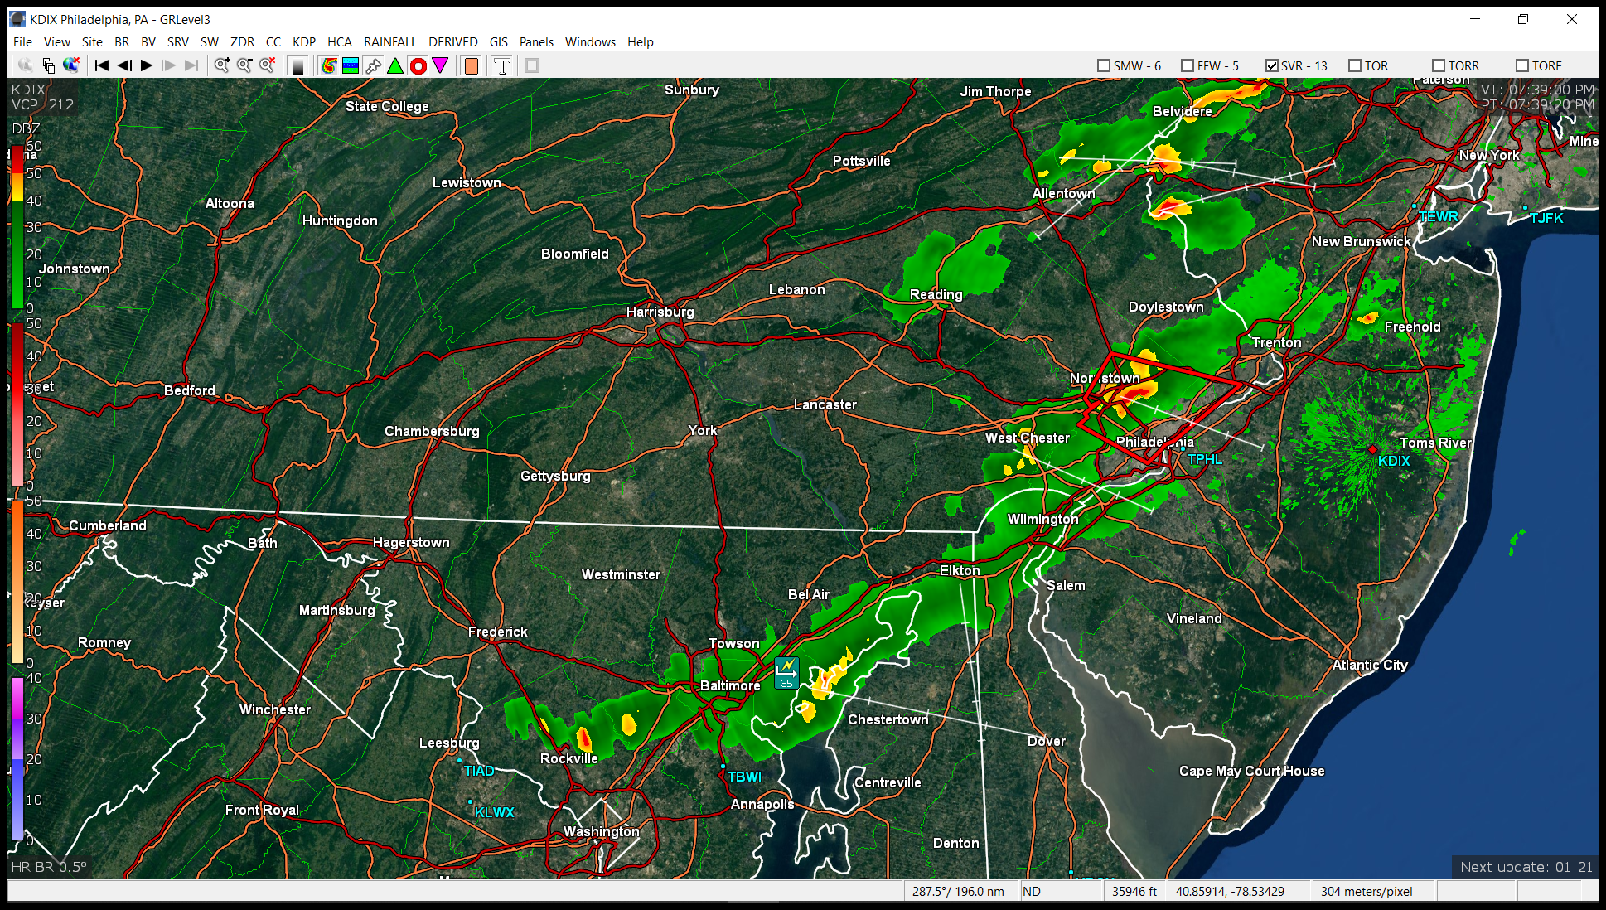This screenshot has width=1606, height=910.
Task: Click the zoom in magnifier icon
Action: pyautogui.click(x=221, y=65)
